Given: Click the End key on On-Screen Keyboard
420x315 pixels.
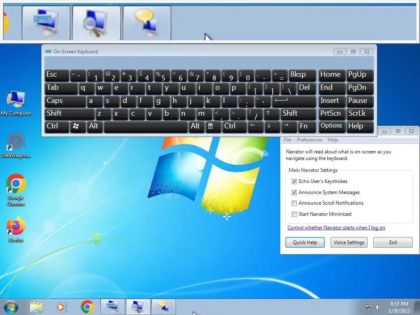Looking at the screenshot, I should [332, 89].
